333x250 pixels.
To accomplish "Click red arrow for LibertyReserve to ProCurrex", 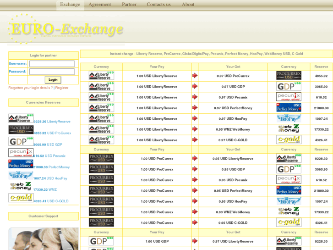I will point(195,76).
